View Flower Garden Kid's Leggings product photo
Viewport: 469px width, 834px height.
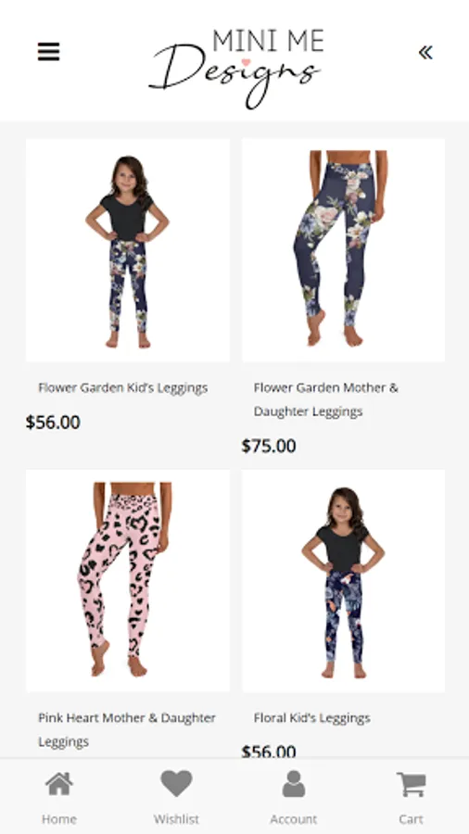(x=128, y=250)
